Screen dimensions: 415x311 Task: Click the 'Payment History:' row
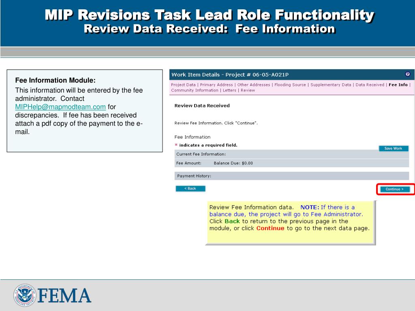tap(292, 176)
